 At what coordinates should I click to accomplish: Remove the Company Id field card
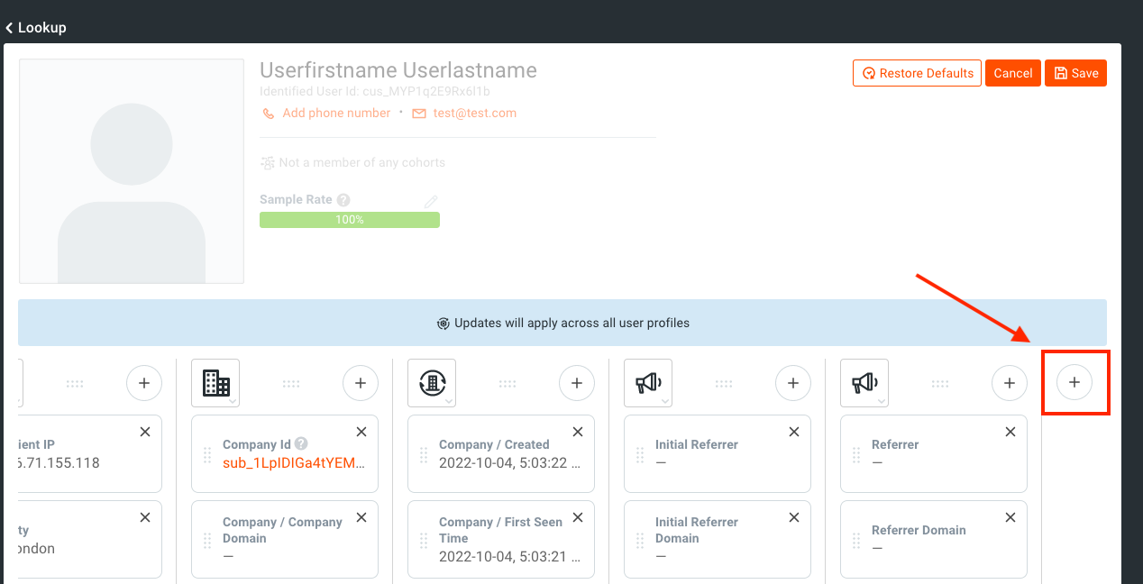361,432
